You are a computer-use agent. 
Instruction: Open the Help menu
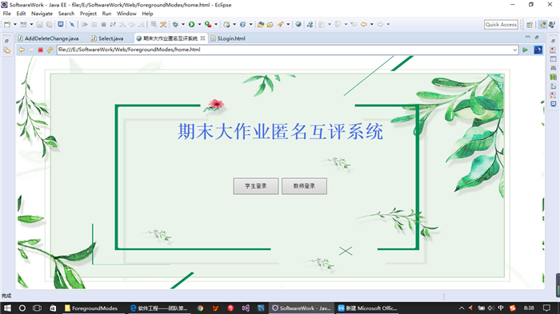(147, 14)
